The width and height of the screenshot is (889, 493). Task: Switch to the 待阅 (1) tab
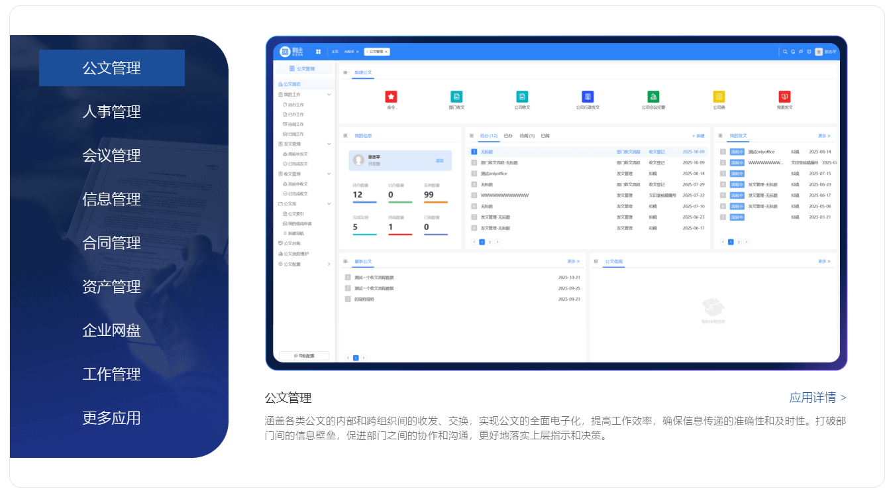coord(527,136)
